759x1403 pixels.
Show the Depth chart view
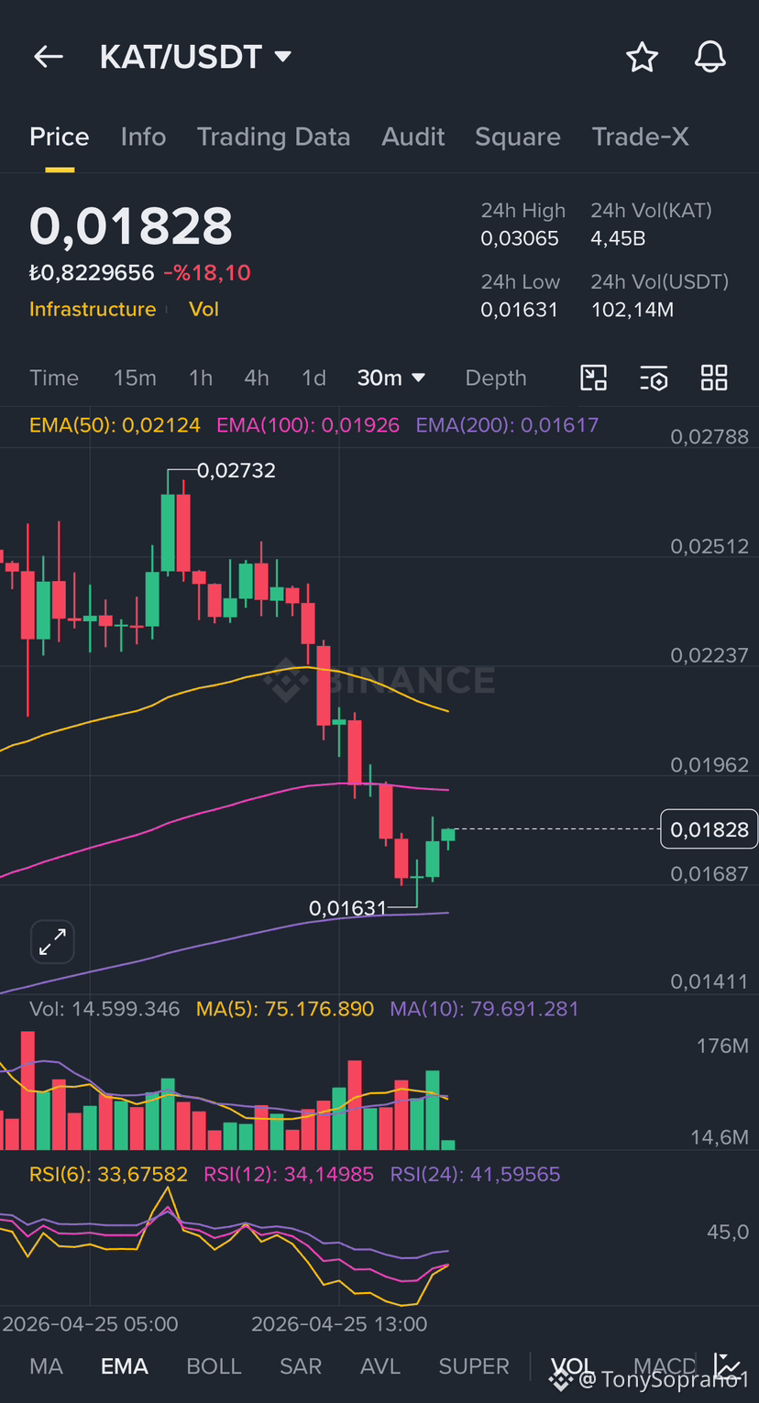pyautogui.click(x=496, y=378)
